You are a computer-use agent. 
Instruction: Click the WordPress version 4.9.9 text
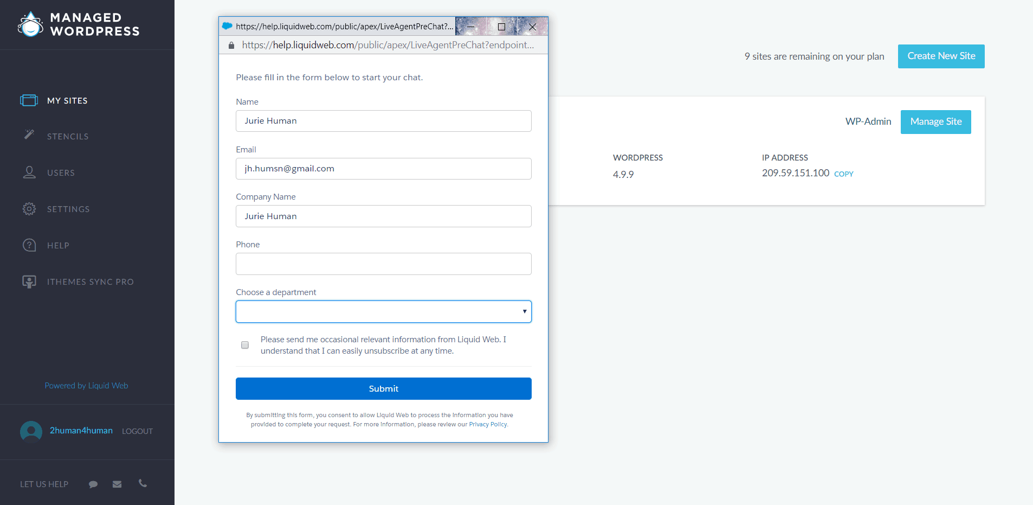[623, 175]
